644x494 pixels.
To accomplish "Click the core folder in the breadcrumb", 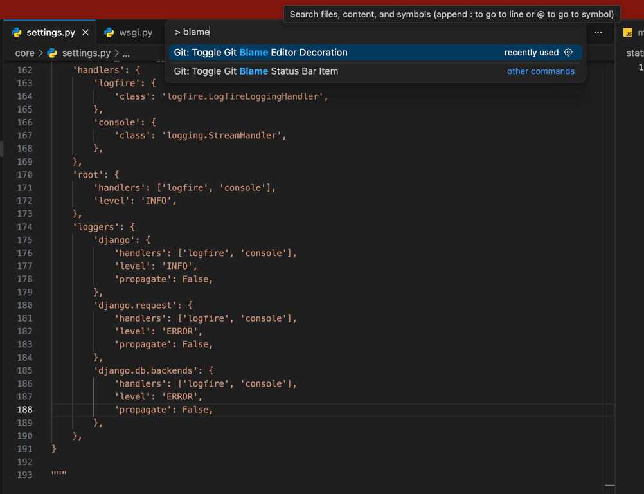I will (x=24, y=53).
